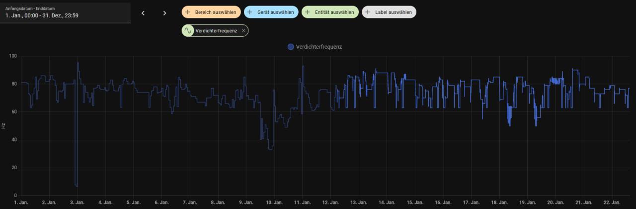Click the 100 value on the y-axis

[13, 56]
